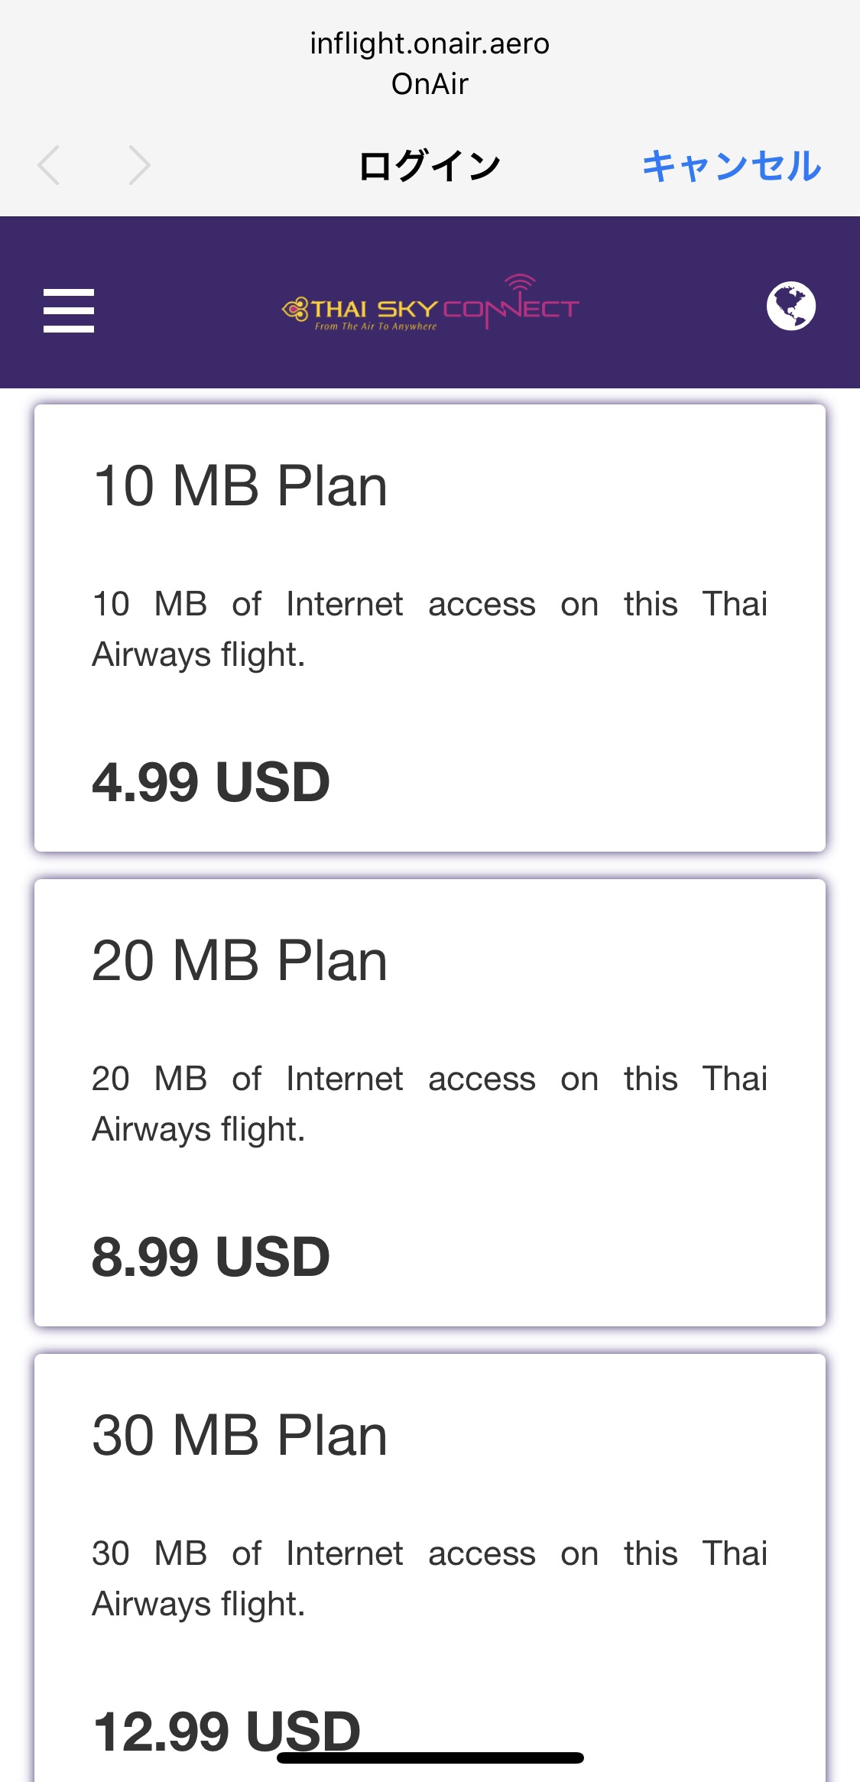Open the hamburger menu

coord(69,310)
